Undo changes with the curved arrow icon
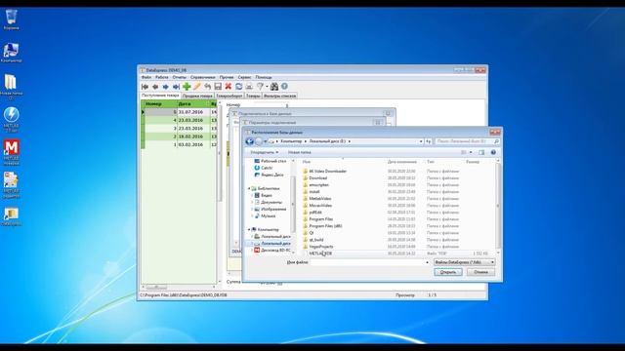Viewport: 625px width, 351px height. [207, 87]
